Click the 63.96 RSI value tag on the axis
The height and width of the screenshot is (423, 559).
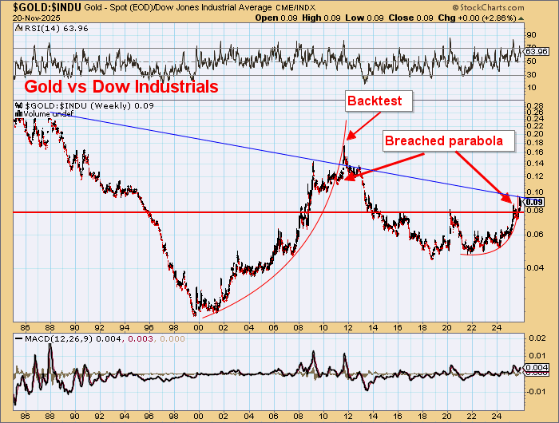(x=537, y=52)
